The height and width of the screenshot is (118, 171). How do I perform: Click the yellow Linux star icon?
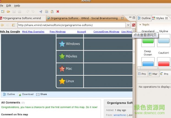click(x=62, y=81)
